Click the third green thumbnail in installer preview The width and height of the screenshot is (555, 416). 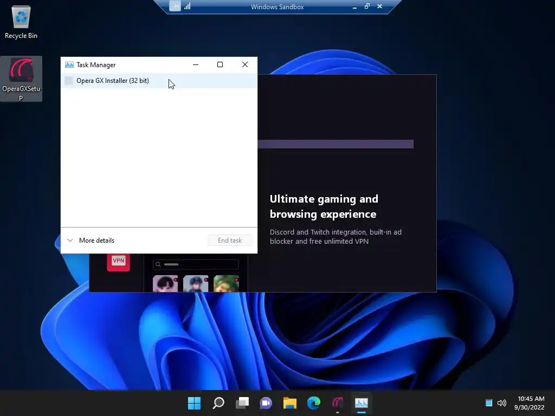(226, 284)
